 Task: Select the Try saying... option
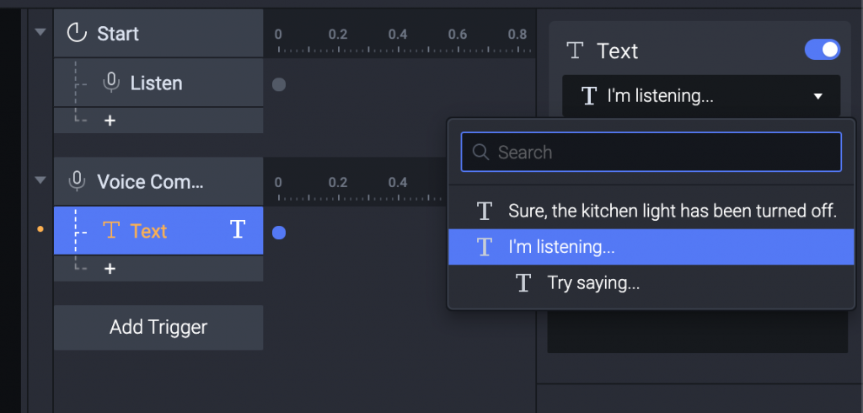pos(592,283)
